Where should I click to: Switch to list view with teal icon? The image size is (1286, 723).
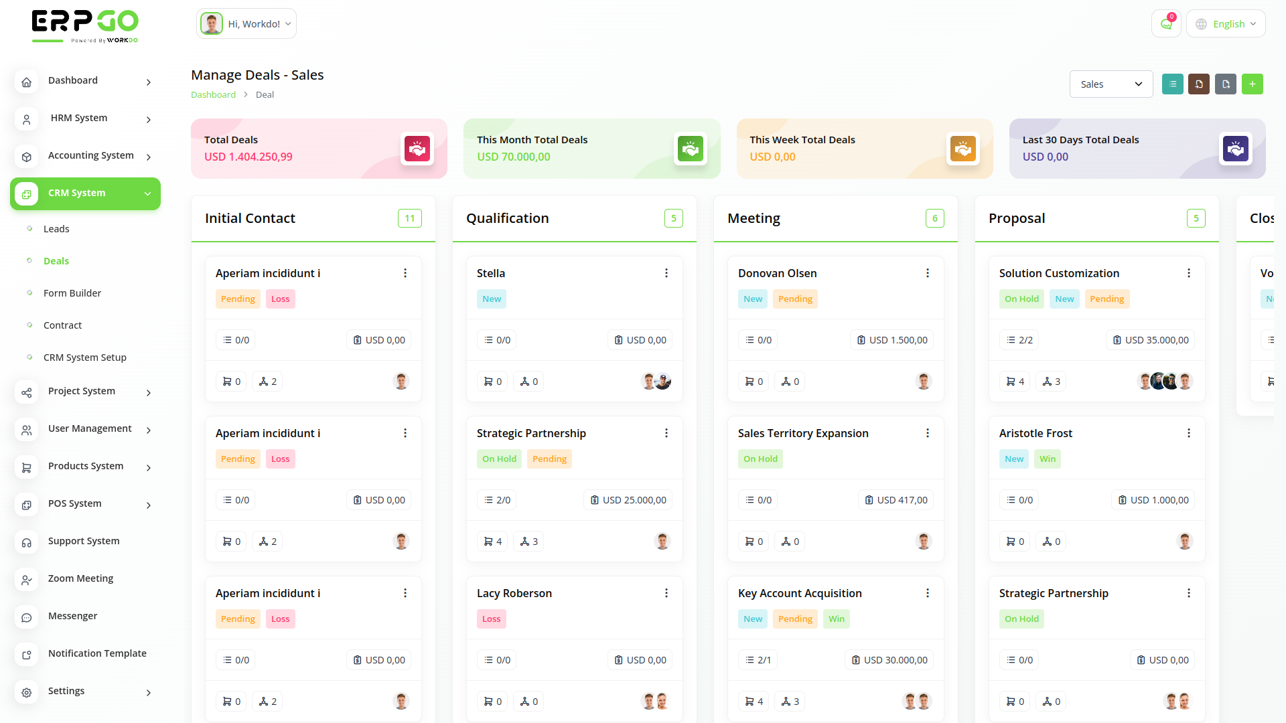point(1172,84)
